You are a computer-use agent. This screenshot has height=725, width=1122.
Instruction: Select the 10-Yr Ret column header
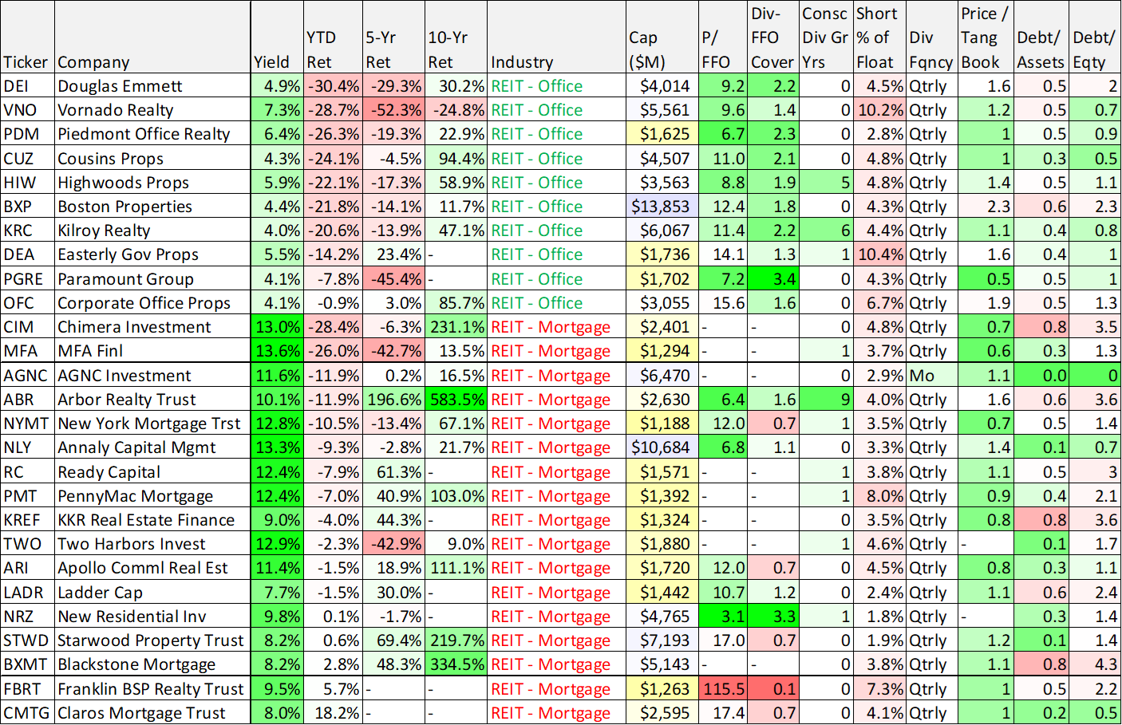[x=456, y=37]
